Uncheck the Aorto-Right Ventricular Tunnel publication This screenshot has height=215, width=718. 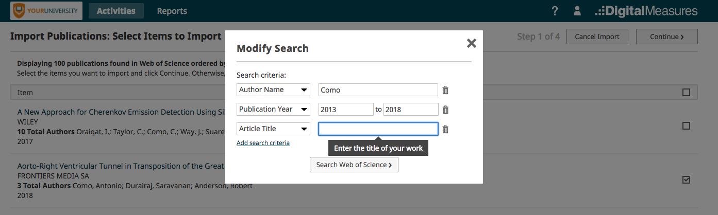pyautogui.click(x=686, y=180)
